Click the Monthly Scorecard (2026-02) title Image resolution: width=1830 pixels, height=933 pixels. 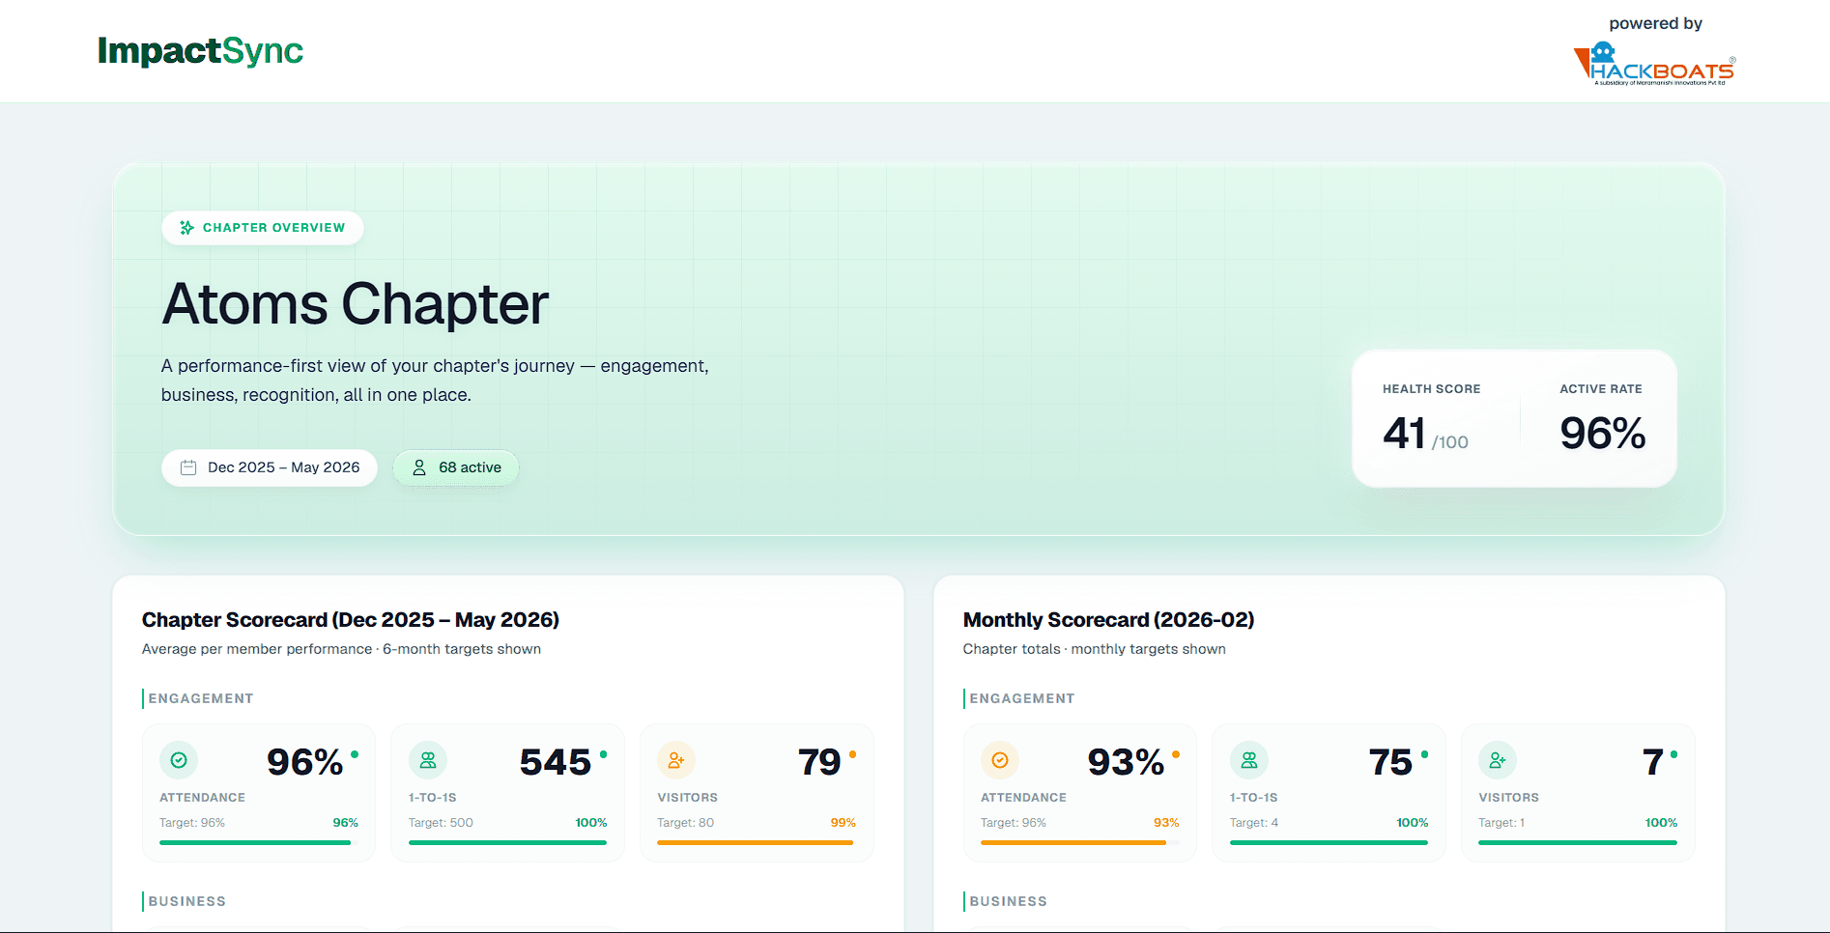click(1108, 620)
